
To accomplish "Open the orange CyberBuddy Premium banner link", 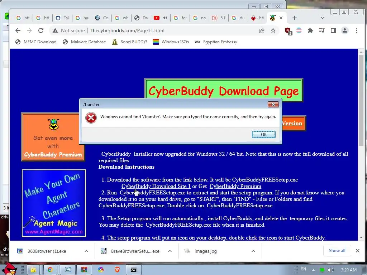I will click(53, 155).
